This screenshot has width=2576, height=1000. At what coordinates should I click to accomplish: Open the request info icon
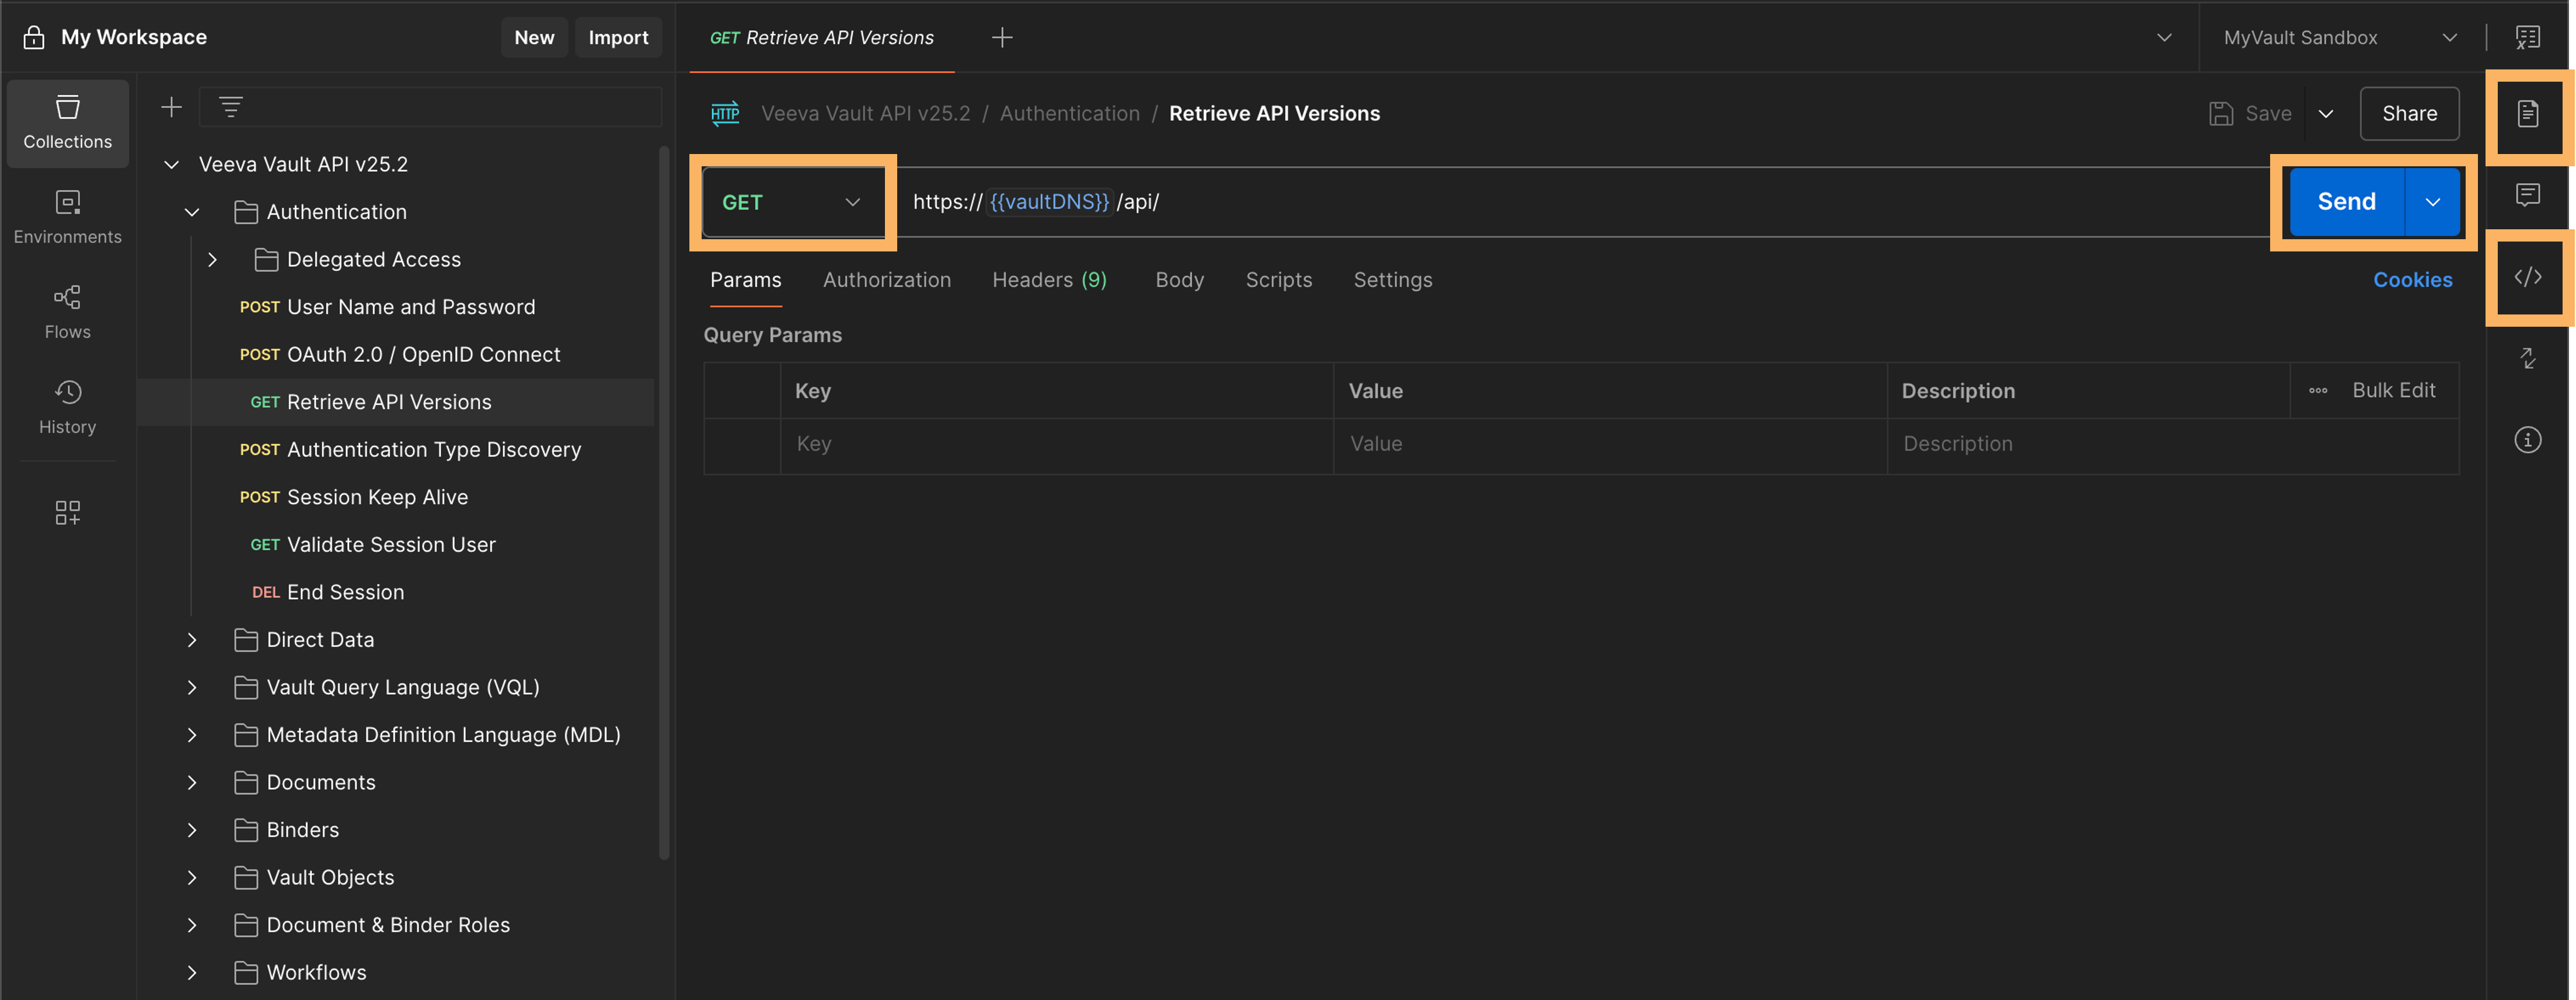(x=2527, y=439)
